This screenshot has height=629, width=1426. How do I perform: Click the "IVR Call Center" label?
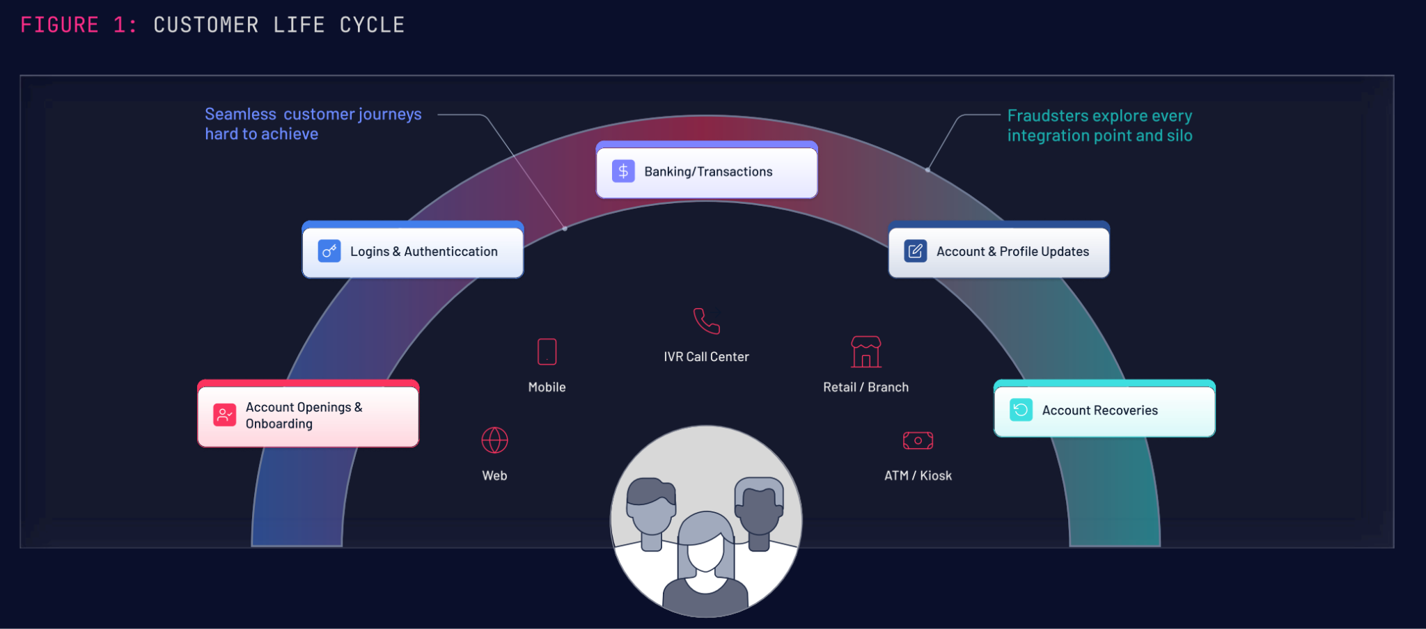point(707,357)
